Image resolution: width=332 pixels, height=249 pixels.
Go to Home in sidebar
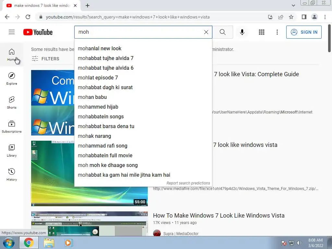pos(12,54)
